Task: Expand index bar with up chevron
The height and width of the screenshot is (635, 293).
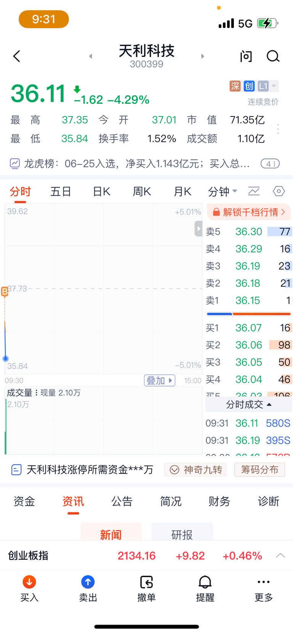Action: pos(280,556)
